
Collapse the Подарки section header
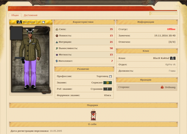(x=93, y=105)
